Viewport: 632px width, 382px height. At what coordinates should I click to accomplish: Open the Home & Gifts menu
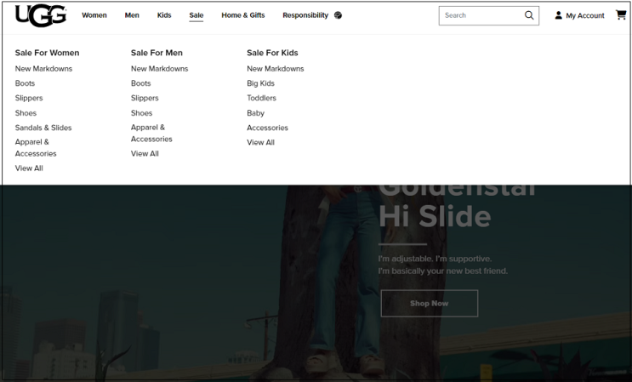pos(243,15)
